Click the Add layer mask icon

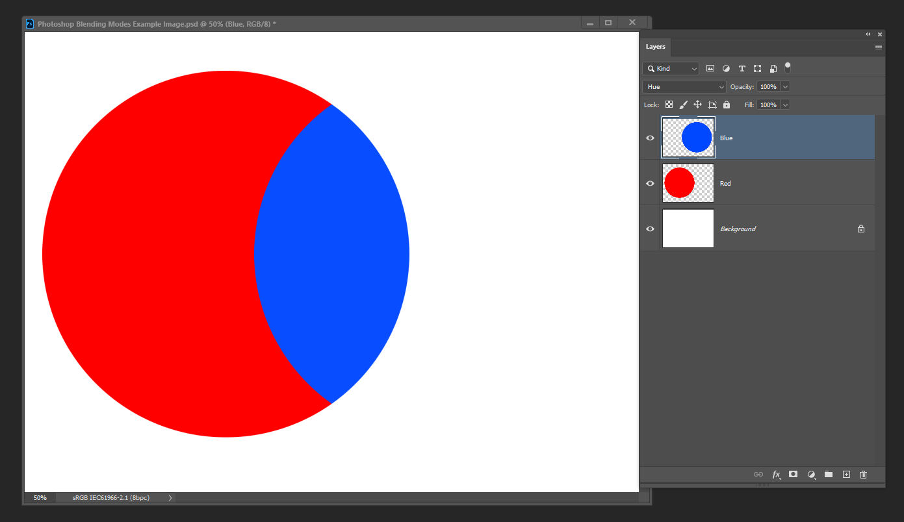point(793,474)
